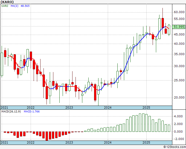
Task: Click the 4.000 MACD axis label
Action: [x=178, y=116]
